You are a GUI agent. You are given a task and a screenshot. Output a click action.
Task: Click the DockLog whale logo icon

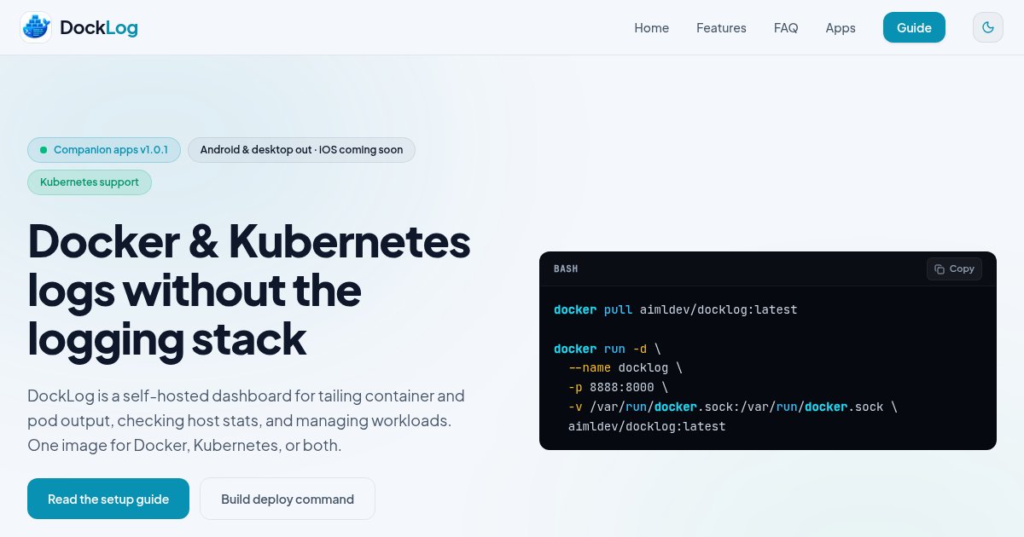point(36,27)
